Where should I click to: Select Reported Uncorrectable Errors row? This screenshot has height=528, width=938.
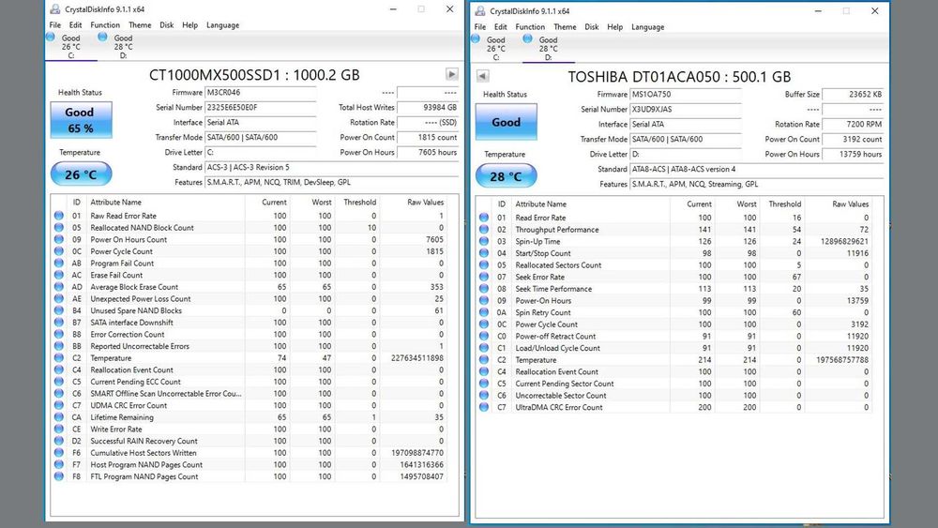coord(249,346)
